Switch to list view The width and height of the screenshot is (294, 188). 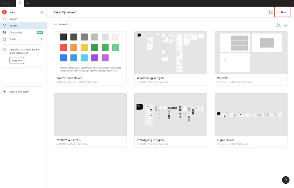285,24
